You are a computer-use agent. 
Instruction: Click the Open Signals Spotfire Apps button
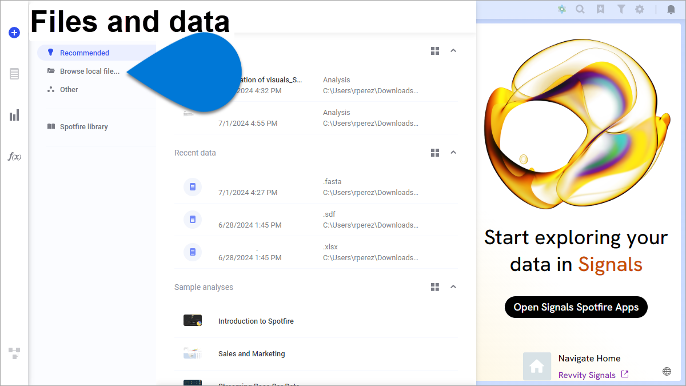tap(576, 307)
